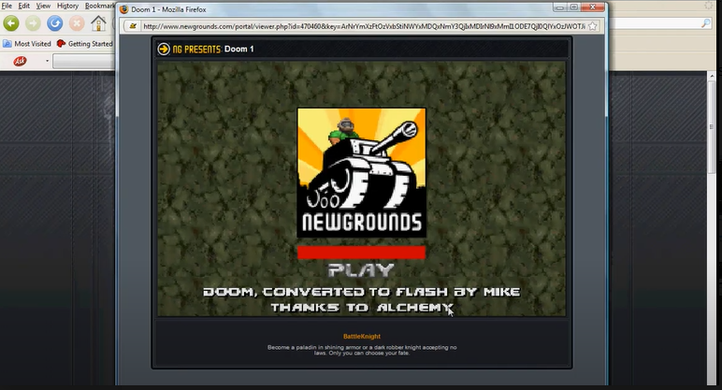Click the Ask toolbar search field

coord(84,61)
